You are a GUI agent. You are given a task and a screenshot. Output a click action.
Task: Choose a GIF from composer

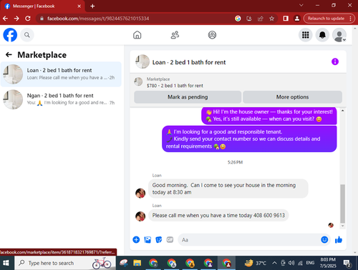coord(170,239)
